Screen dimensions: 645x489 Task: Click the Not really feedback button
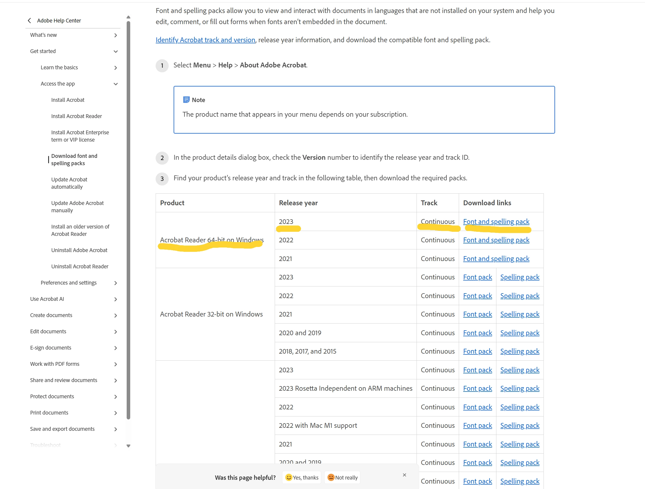pos(342,477)
